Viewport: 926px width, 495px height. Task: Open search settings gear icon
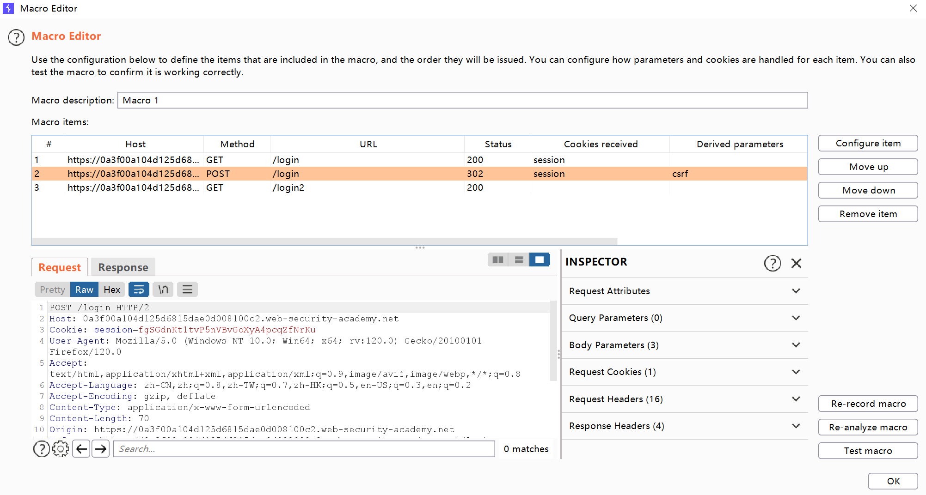pos(61,449)
